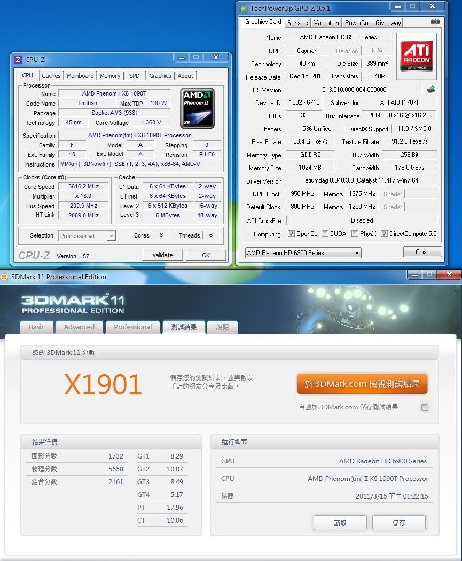The width and height of the screenshot is (462, 561).
Task: Click the BIOS save chip icon in GPU-Z
Action: pyautogui.click(x=431, y=90)
